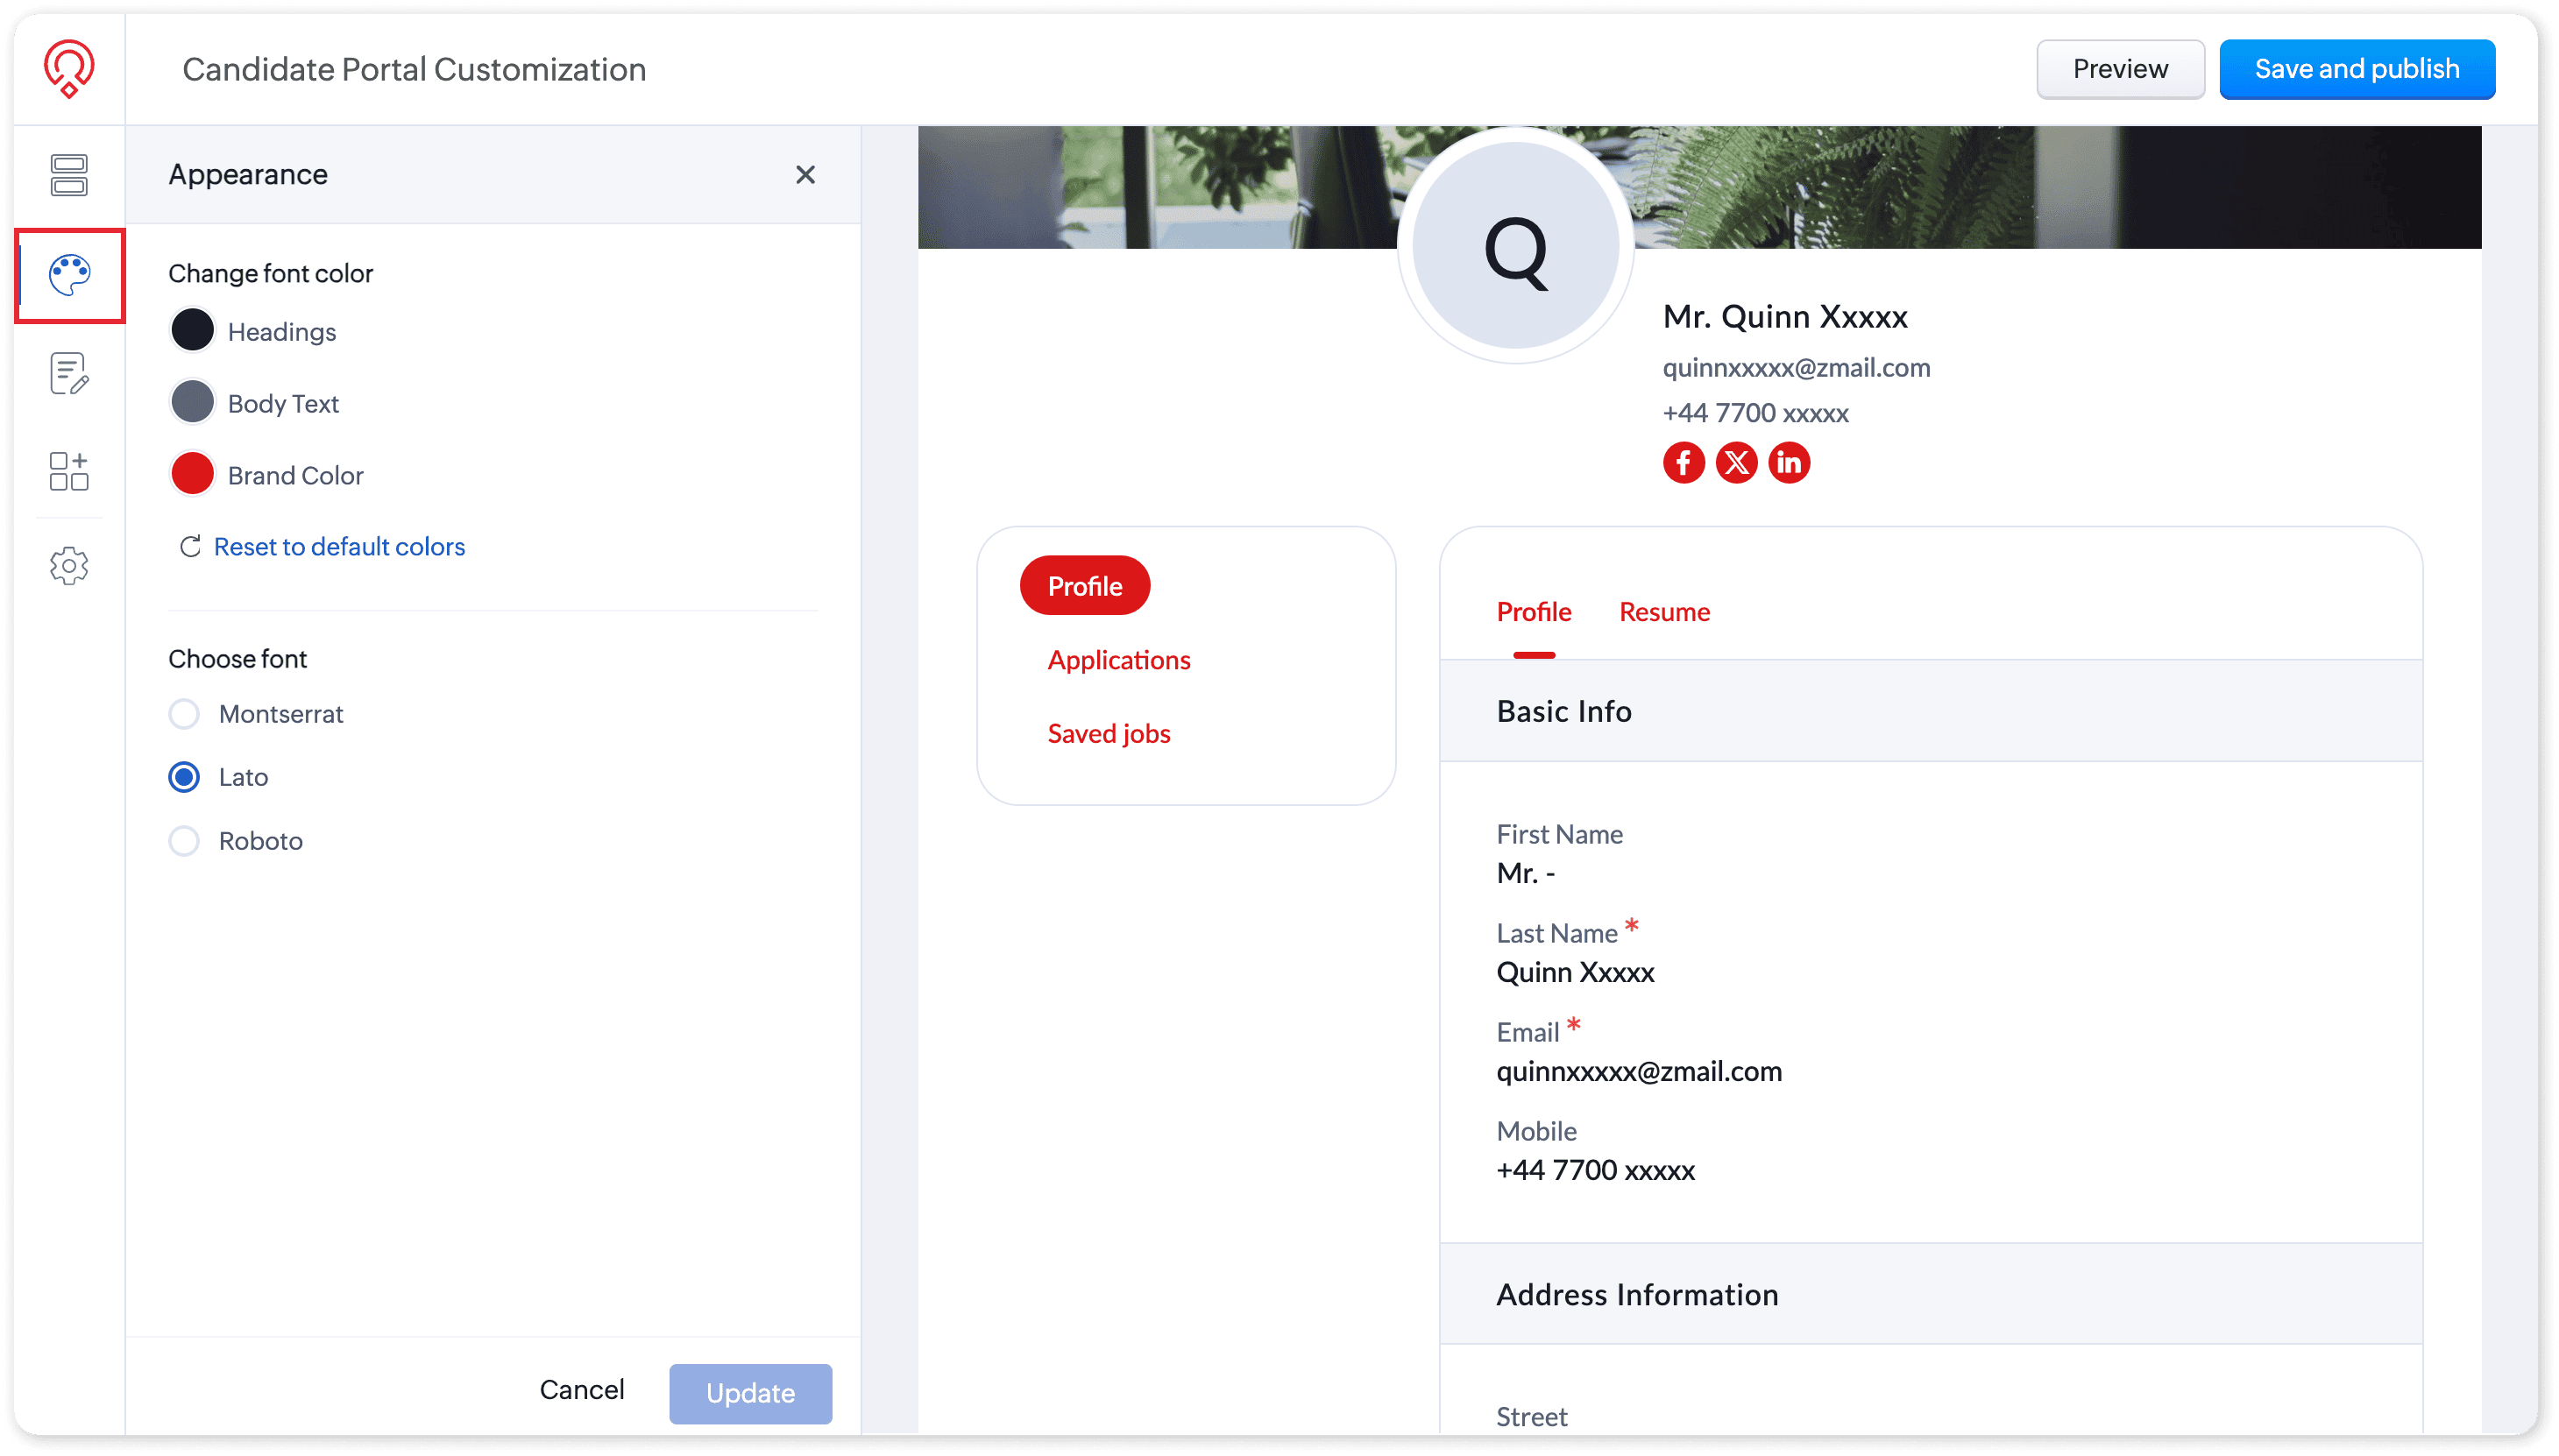Open the add widgets grid icon
The height and width of the screenshot is (1456, 2559).
tap(69, 471)
